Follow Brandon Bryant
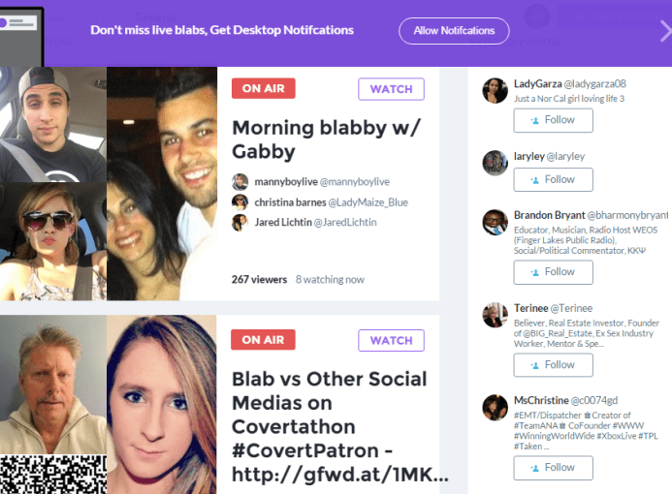Viewport: 672px width, 494px height. click(x=554, y=272)
